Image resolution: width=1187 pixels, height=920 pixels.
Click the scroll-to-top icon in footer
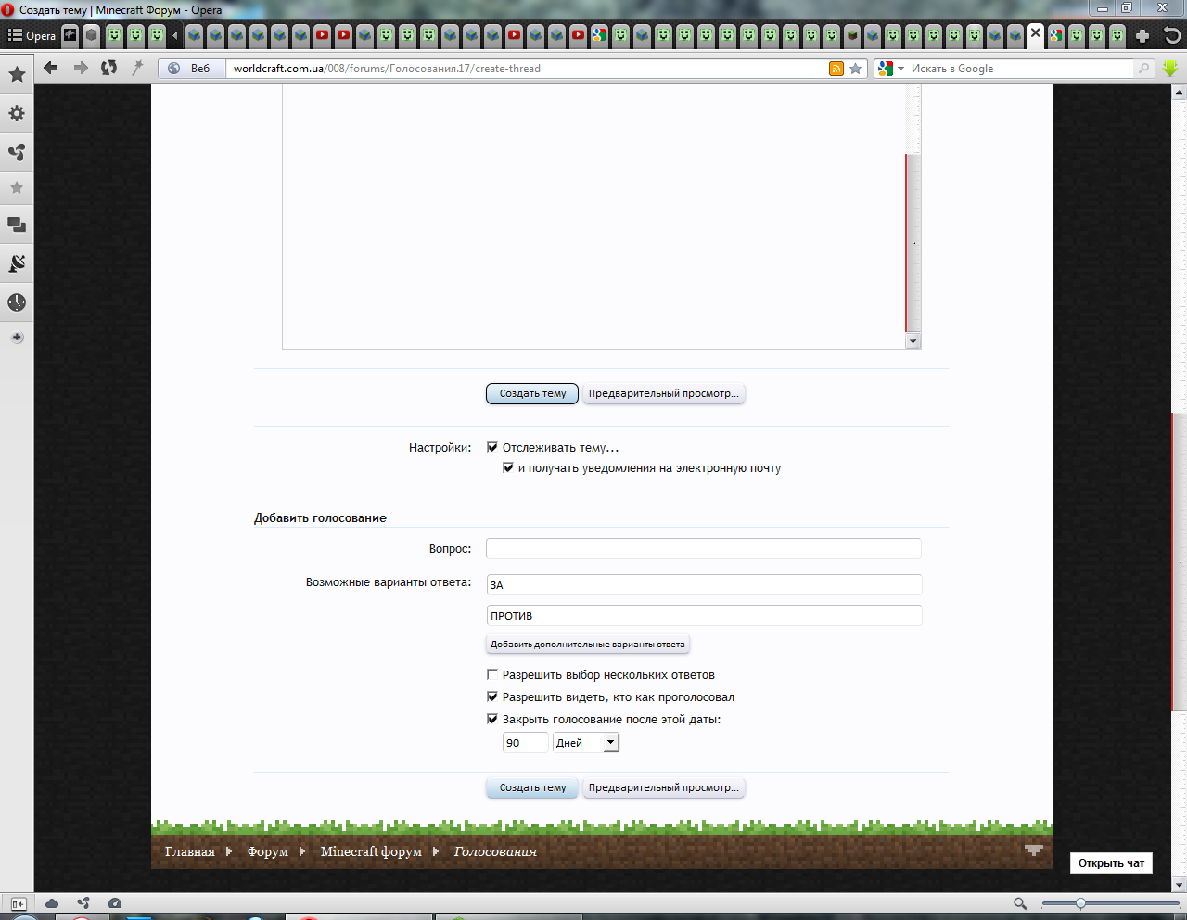pyautogui.click(x=1034, y=850)
